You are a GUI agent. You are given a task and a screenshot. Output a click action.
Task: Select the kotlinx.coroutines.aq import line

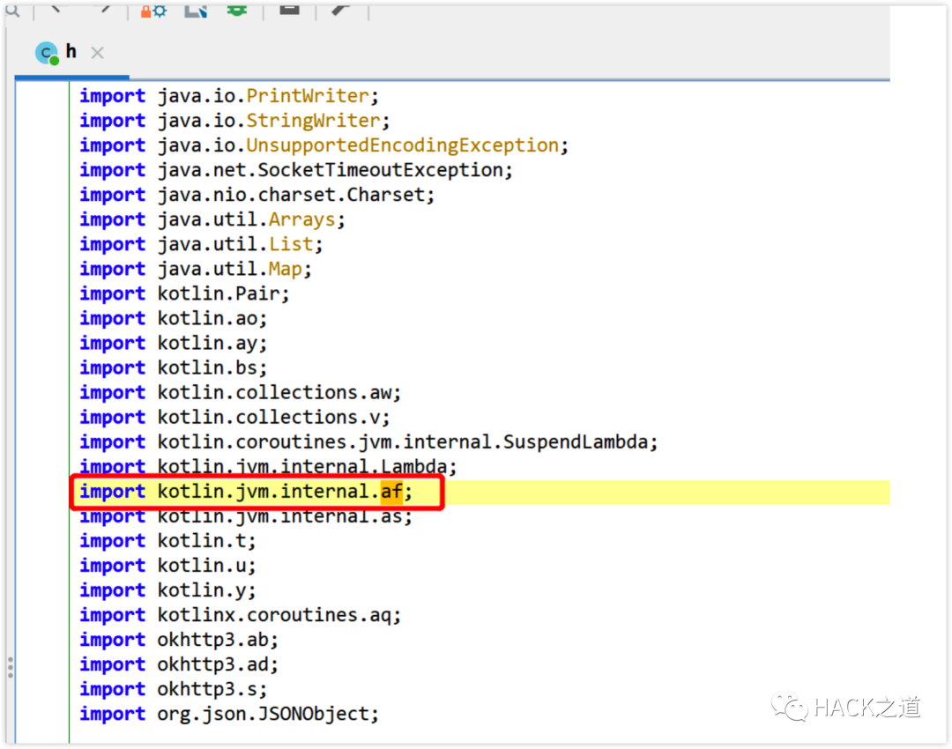point(241,615)
